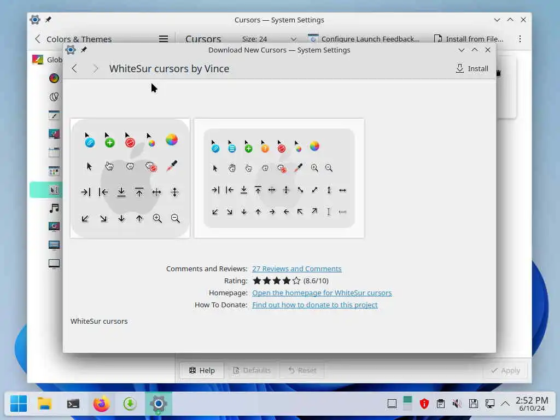Click show desktop tray icon
This screenshot has height=420, width=560.
click(392, 404)
